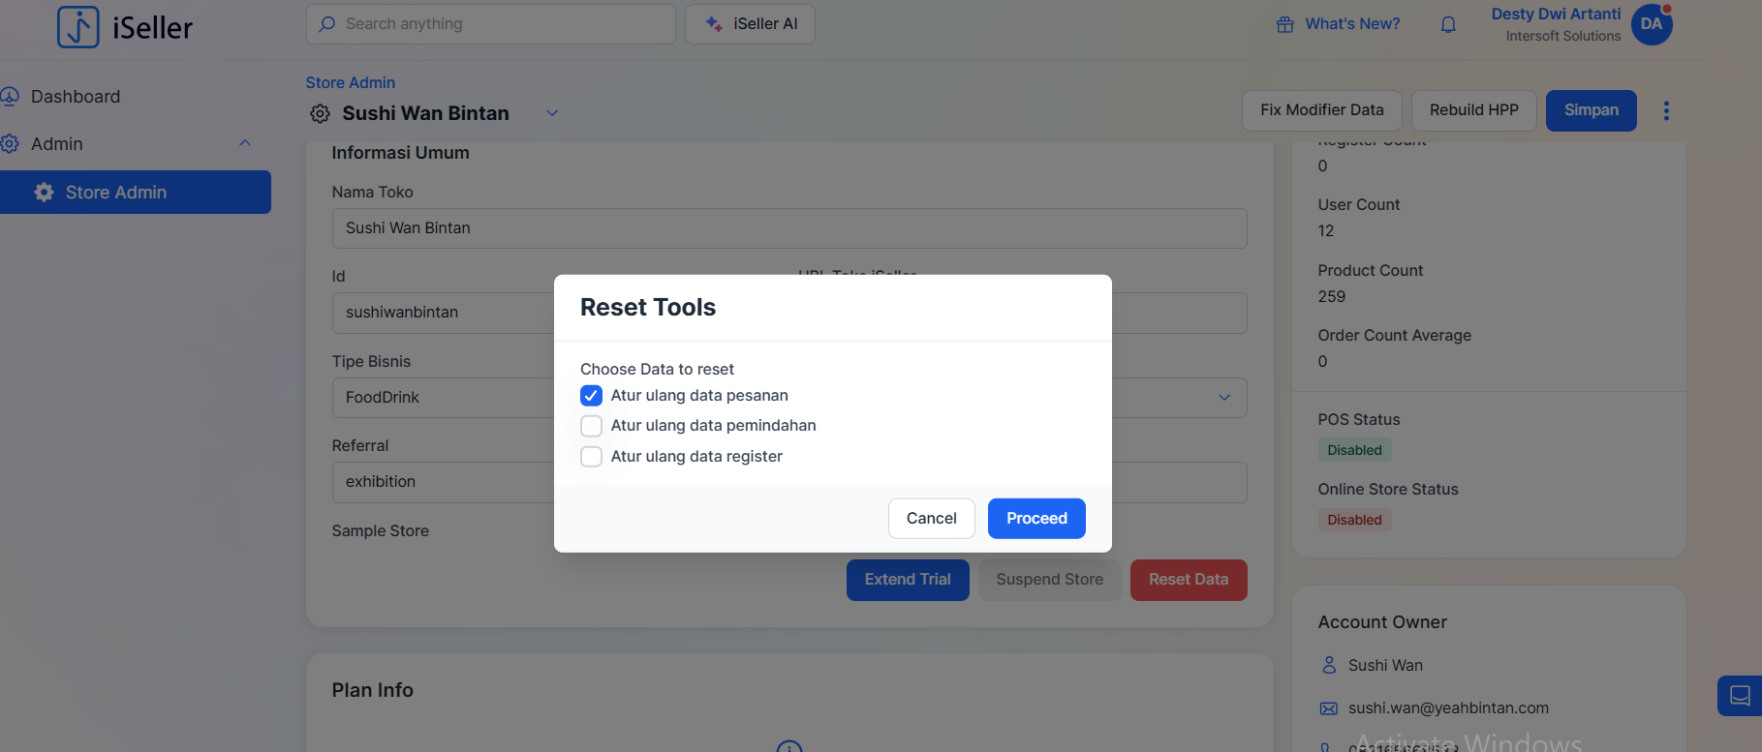1762x752 pixels.
Task: Open the Tipe Bisnis dropdown arrow
Action: [x=1224, y=398]
